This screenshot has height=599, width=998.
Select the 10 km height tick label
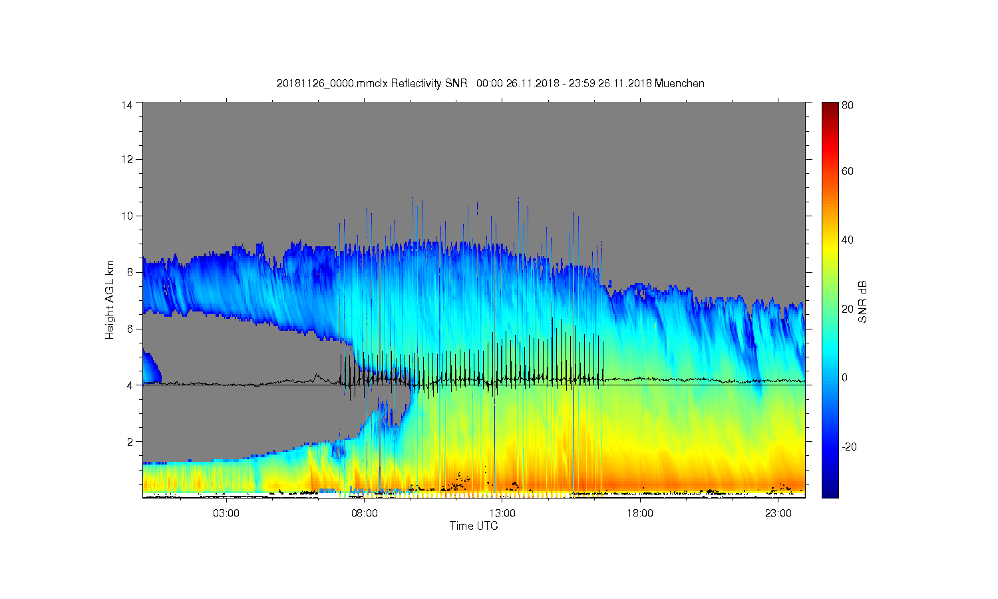pyautogui.click(x=127, y=216)
